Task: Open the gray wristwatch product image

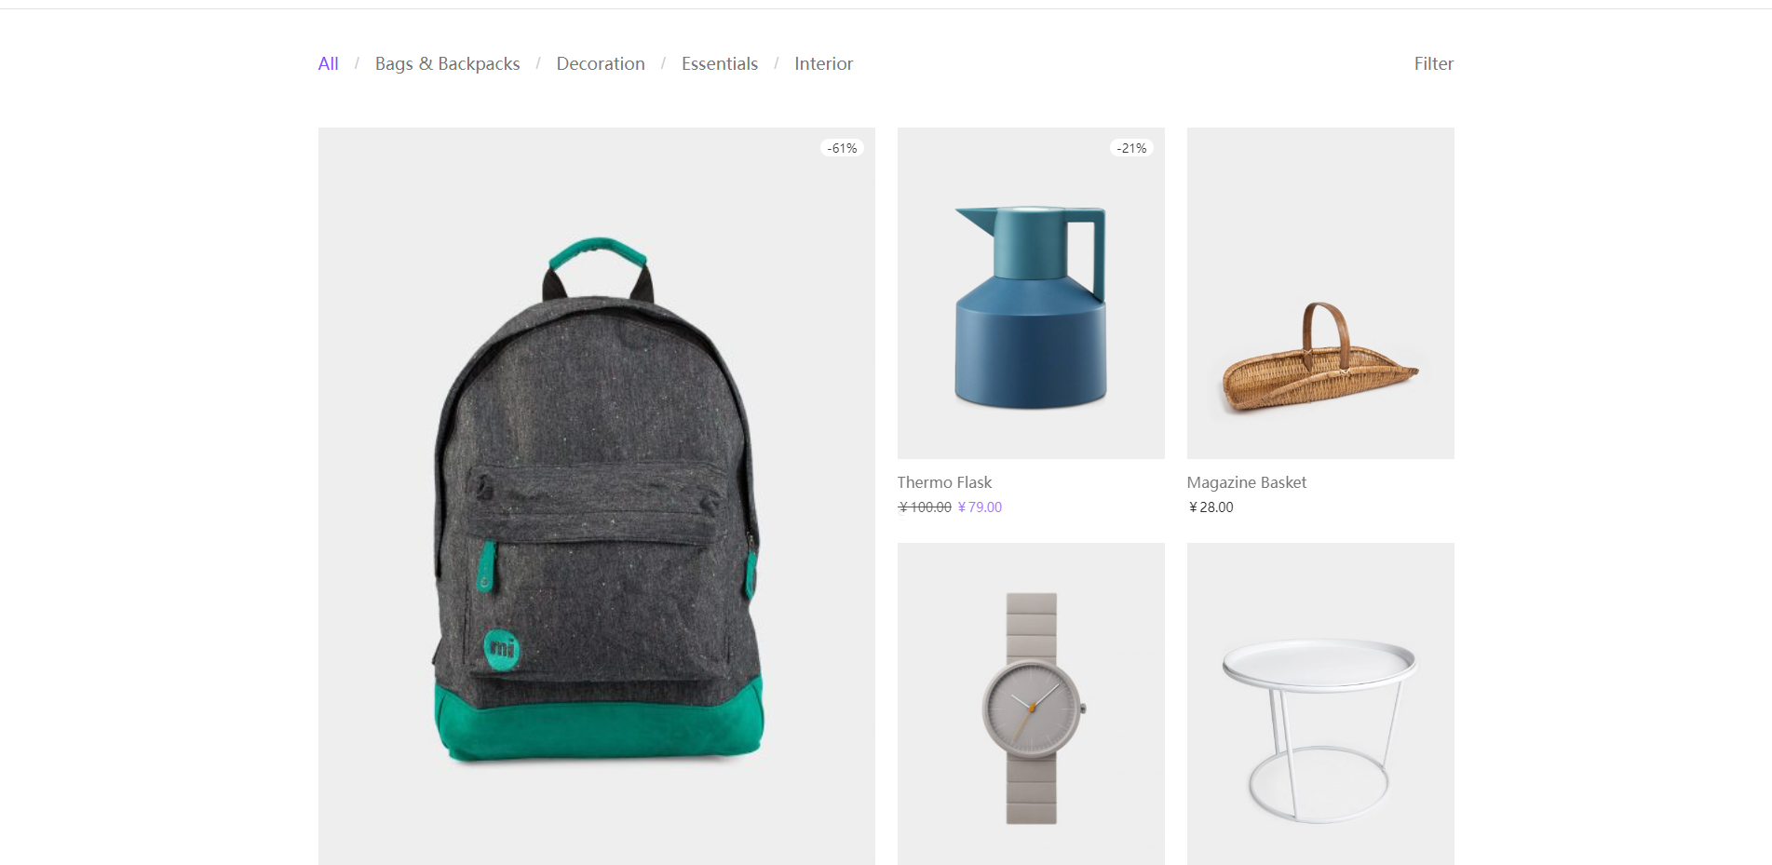Action: pos(1031,704)
